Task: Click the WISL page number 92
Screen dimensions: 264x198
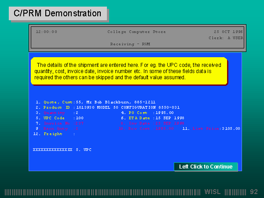Action: pos(253,192)
